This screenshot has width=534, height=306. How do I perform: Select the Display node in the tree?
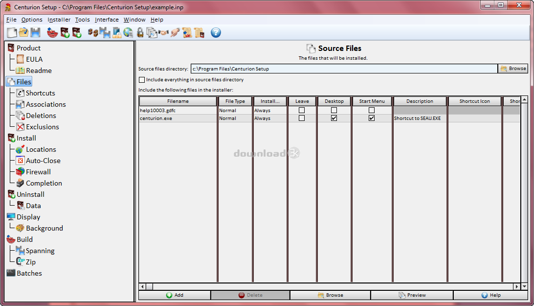(24, 217)
